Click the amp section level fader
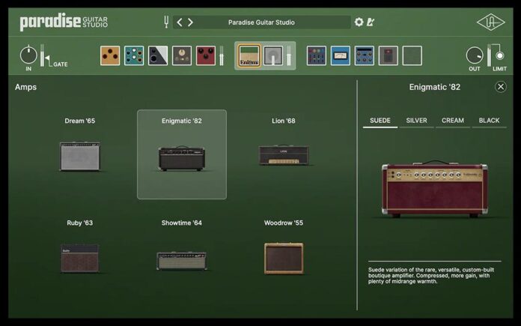Viewport: 521px width, 326px height. coord(289,55)
